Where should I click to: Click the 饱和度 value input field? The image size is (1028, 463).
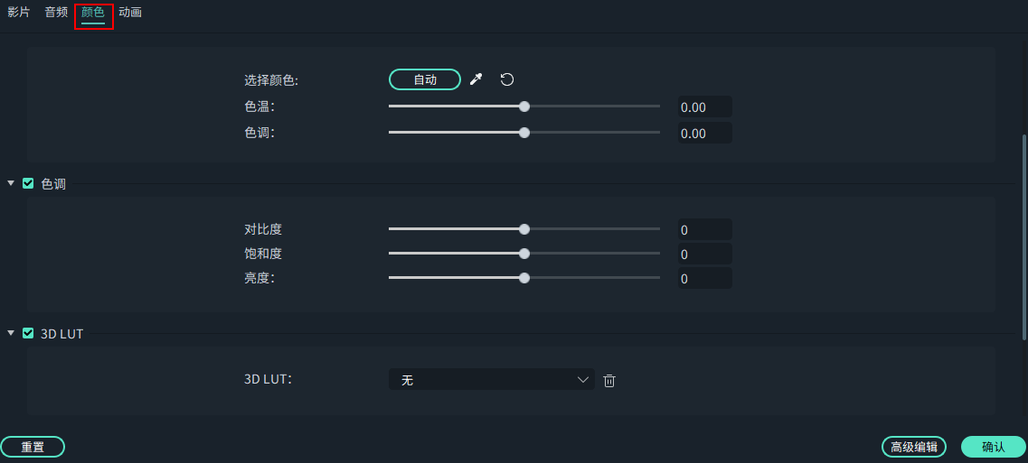704,255
